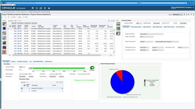Open the Row menu in toolbar

pyautogui.click(x=19, y=17)
